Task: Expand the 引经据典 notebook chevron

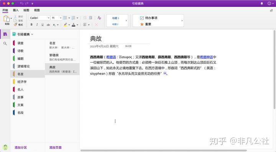Action: click(32, 34)
